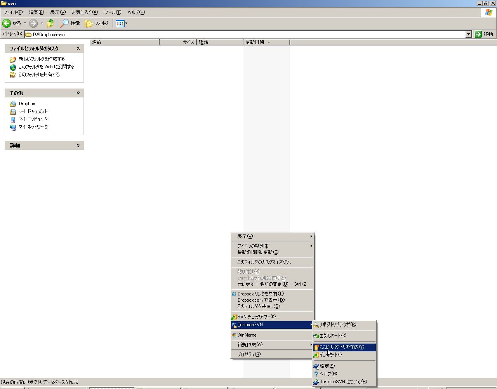Open Dropbox link in その他 panel
This screenshot has width=497, height=389.
[27, 104]
